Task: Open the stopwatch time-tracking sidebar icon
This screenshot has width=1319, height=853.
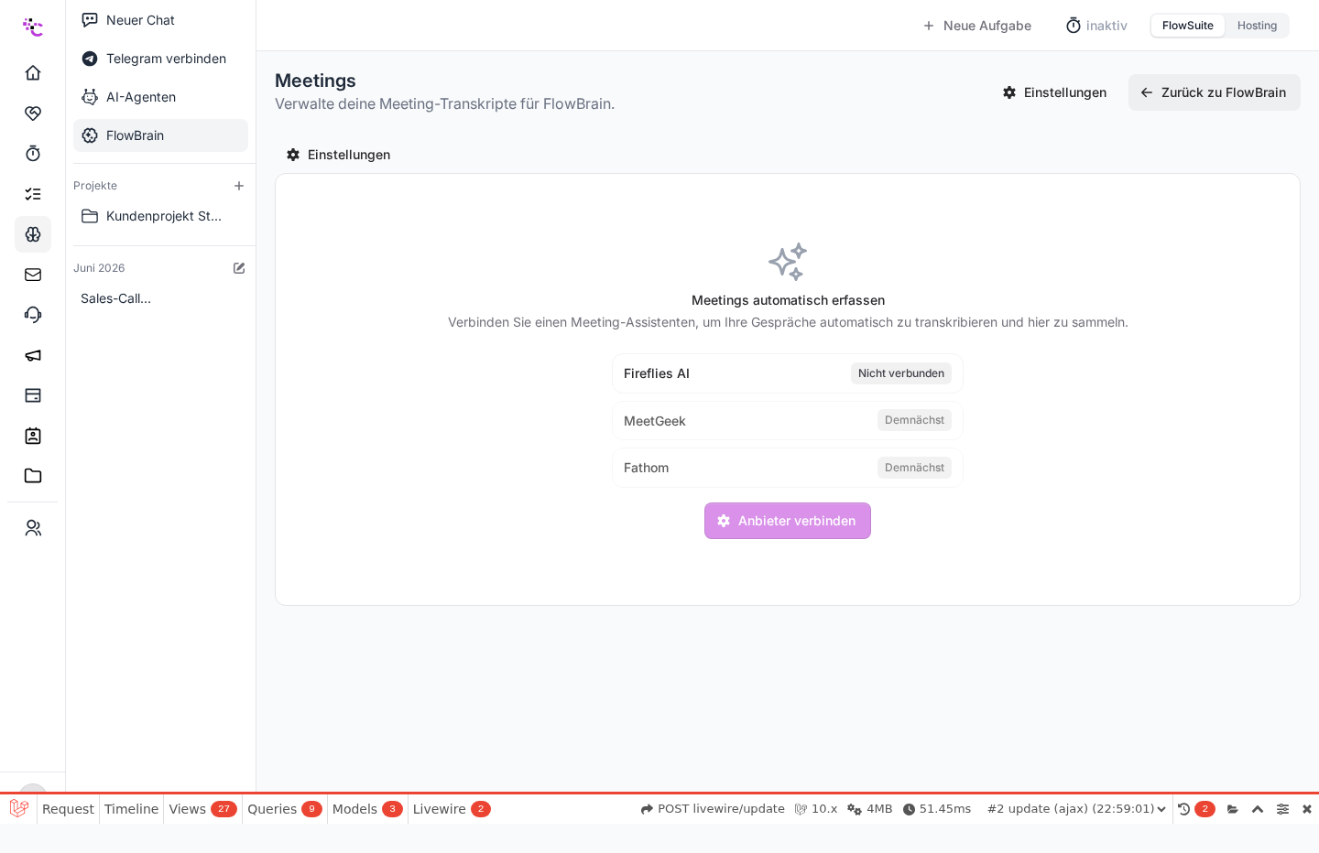Action: (x=33, y=153)
